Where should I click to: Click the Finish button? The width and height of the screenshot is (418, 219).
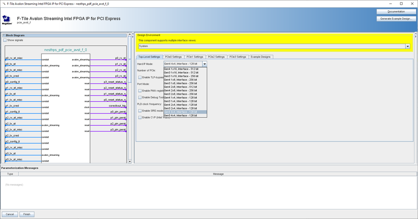coord(27,214)
